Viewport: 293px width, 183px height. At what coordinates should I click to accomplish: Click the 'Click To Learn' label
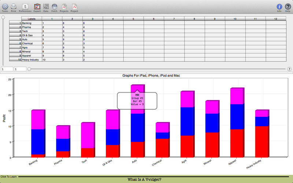coord(8,176)
